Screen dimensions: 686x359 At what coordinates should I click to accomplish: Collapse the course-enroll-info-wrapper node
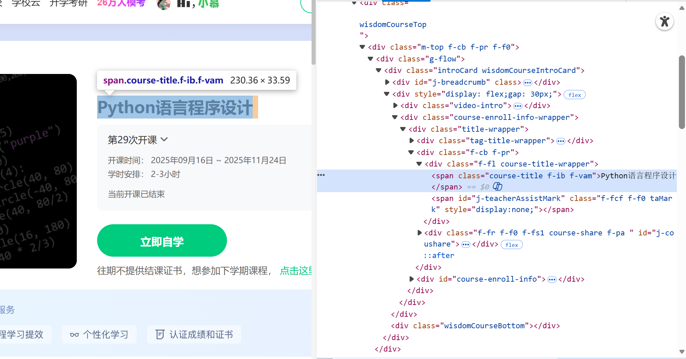[x=395, y=117]
